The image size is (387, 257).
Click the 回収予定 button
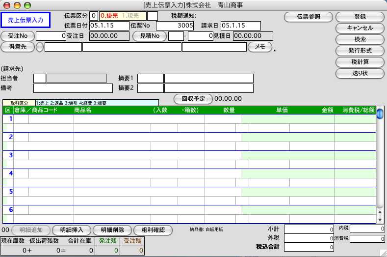click(193, 98)
